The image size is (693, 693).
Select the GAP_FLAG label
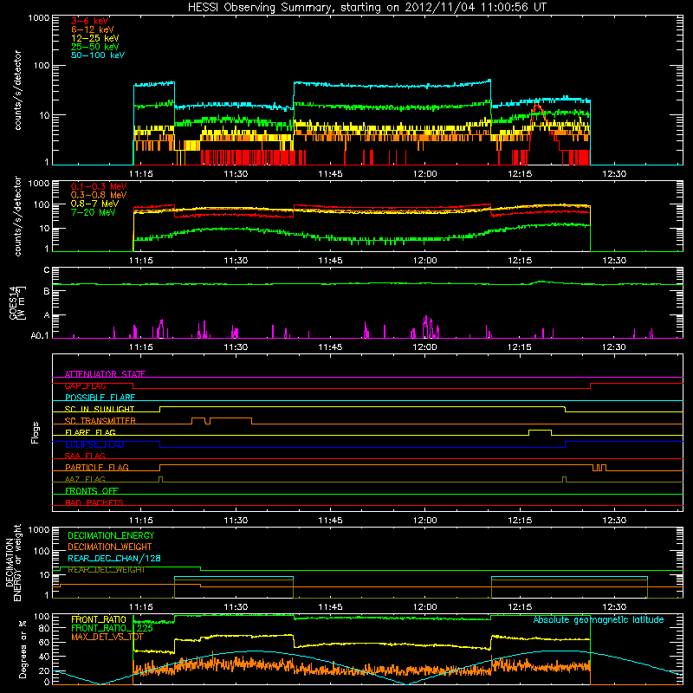[x=85, y=385]
